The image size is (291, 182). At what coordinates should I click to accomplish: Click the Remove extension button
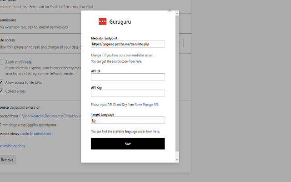click(7, 160)
